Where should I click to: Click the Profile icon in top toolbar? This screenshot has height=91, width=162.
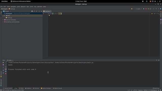click(150, 9)
